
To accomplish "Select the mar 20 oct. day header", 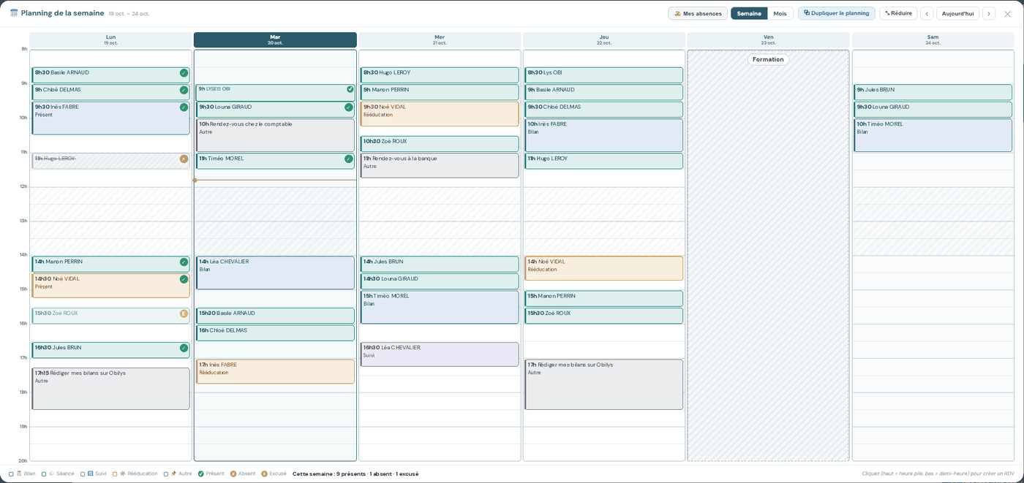I will 275,39.
